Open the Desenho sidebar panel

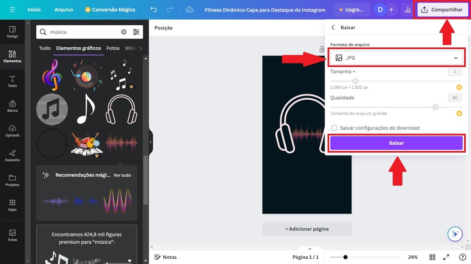point(12,156)
